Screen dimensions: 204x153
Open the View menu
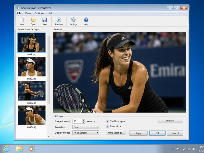28,13
